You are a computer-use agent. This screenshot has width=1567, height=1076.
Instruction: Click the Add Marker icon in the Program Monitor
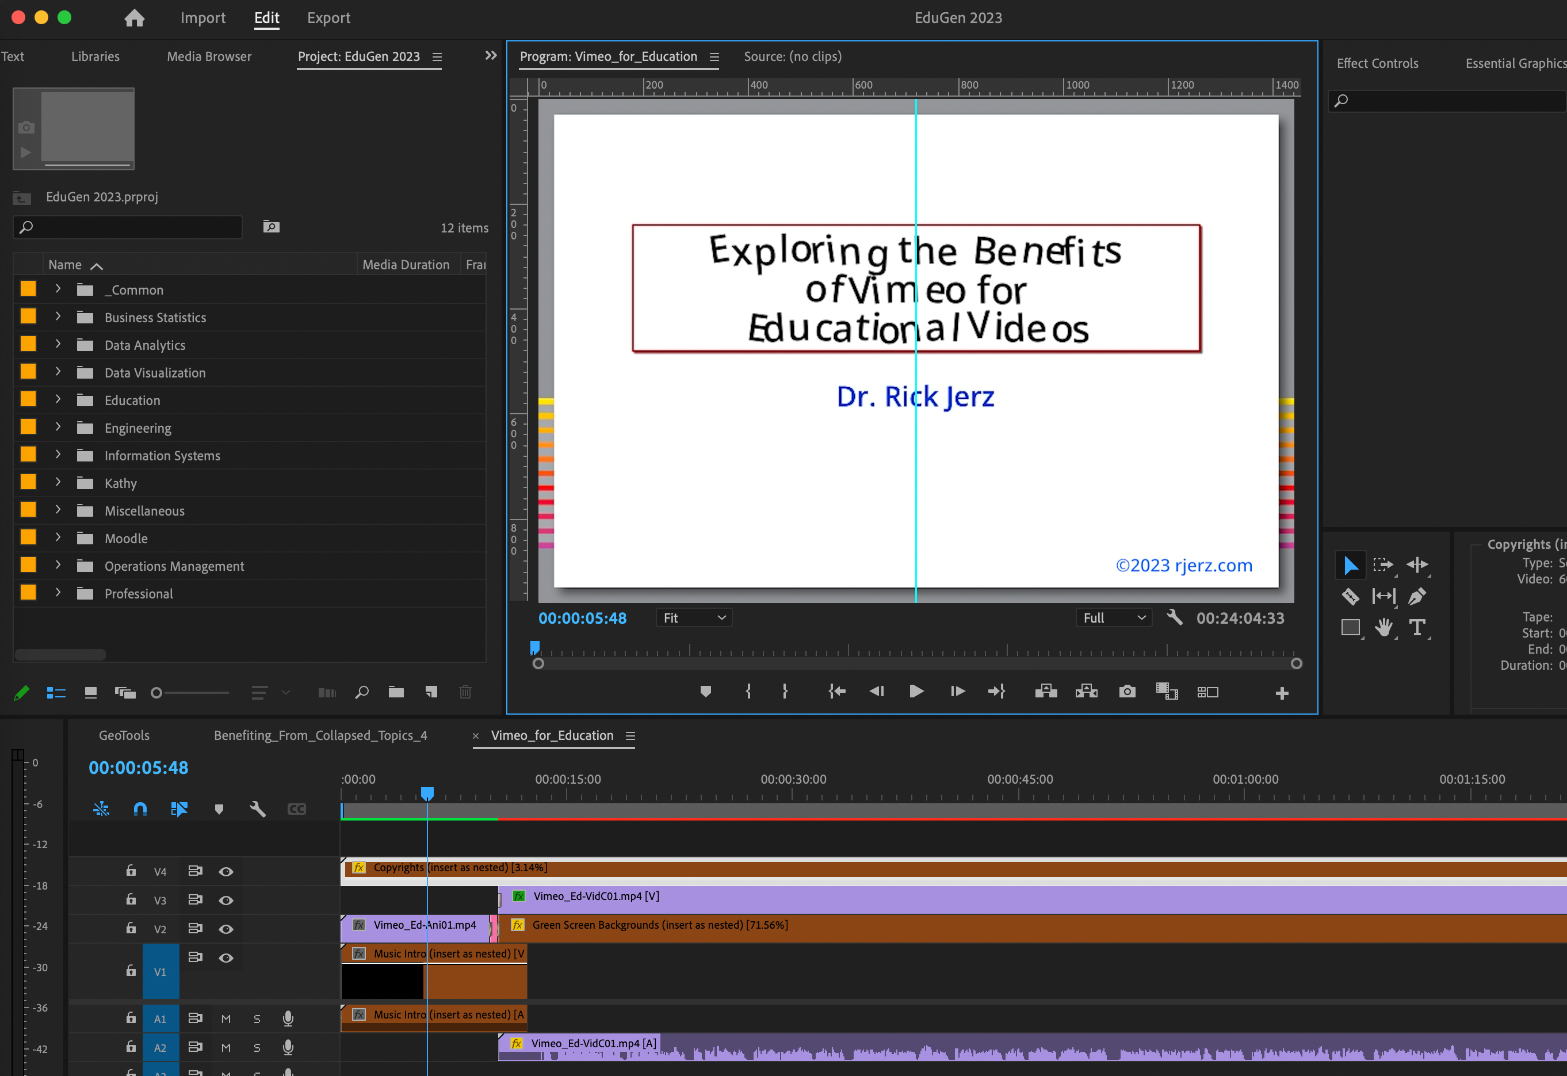tap(705, 692)
